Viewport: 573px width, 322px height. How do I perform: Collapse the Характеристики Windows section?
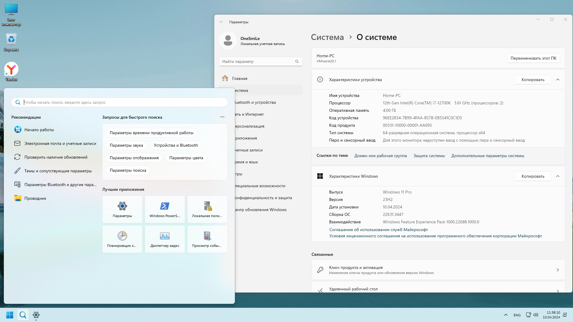coord(558,176)
